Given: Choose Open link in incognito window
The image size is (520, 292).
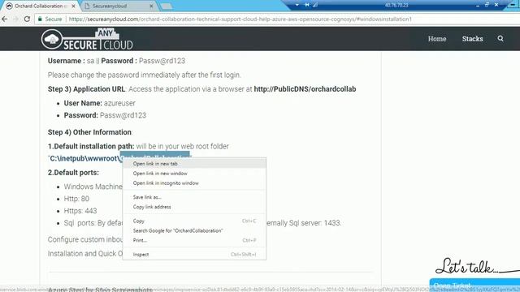Looking at the screenshot, I should click(194, 182).
